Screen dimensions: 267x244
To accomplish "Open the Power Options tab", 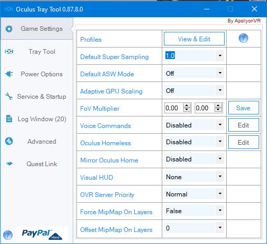I will 37,74.
